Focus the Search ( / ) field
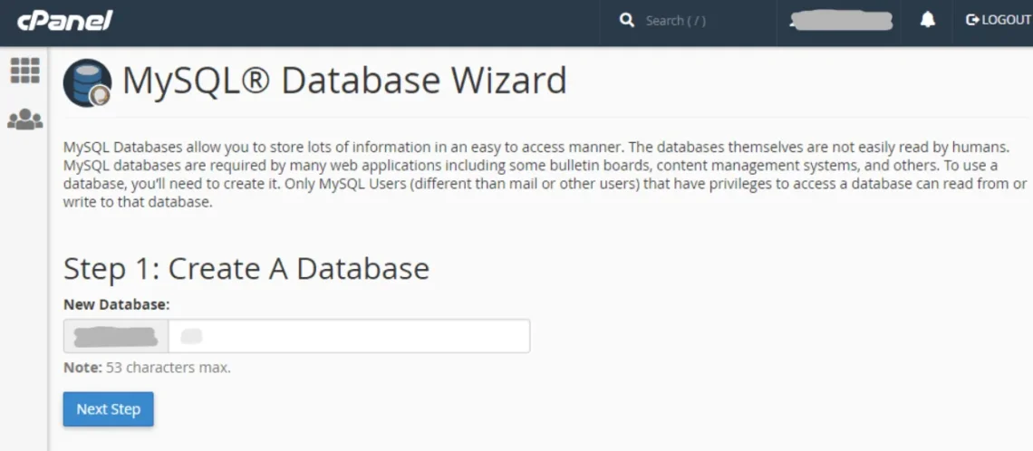The height and width of the screenshot is (451, 1033). 698,21
